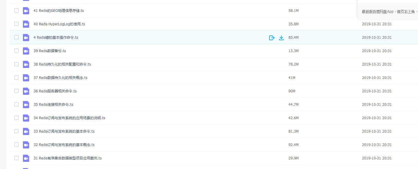
Task: Click the 58.1M file size value
Action: (x=294, y=11)
